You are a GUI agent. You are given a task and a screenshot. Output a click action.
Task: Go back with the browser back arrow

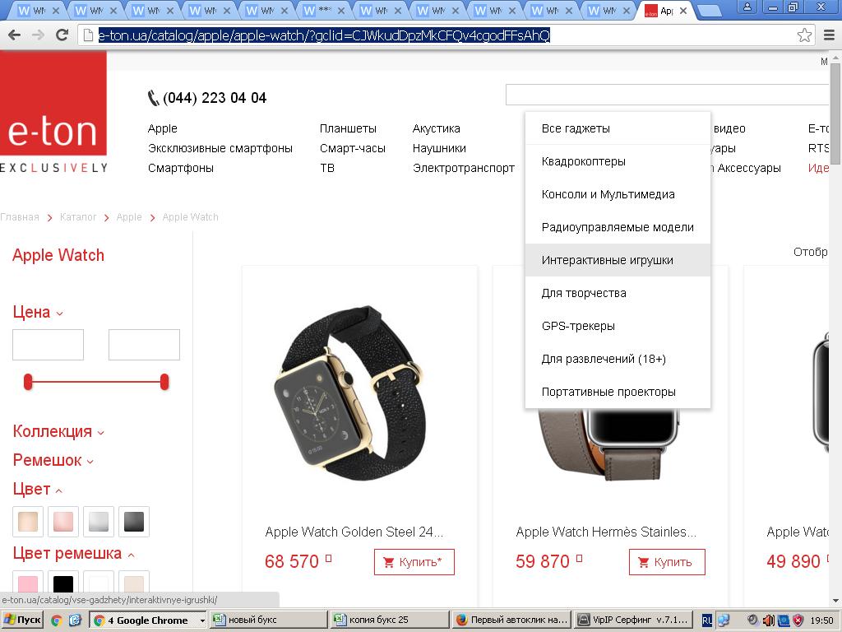pos(15,35)
